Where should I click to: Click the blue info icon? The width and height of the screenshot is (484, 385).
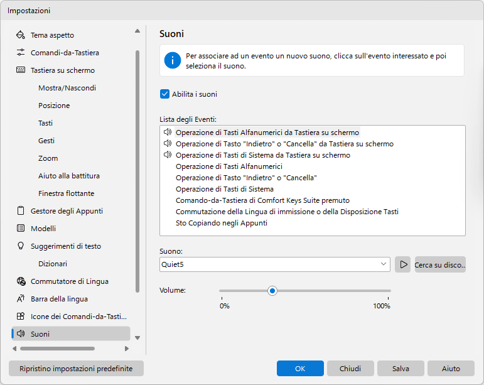[173, 60]
